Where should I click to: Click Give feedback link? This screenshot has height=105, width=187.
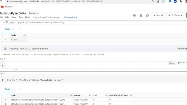[x=70, y=17]
